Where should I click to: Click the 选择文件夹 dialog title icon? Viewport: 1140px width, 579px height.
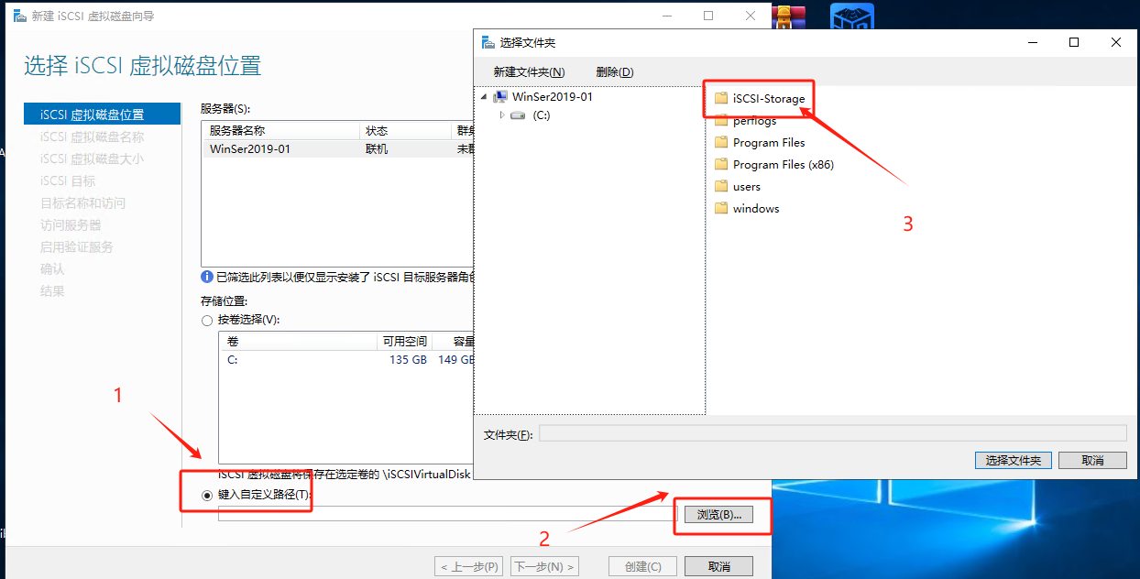click(x=488, y=42)
